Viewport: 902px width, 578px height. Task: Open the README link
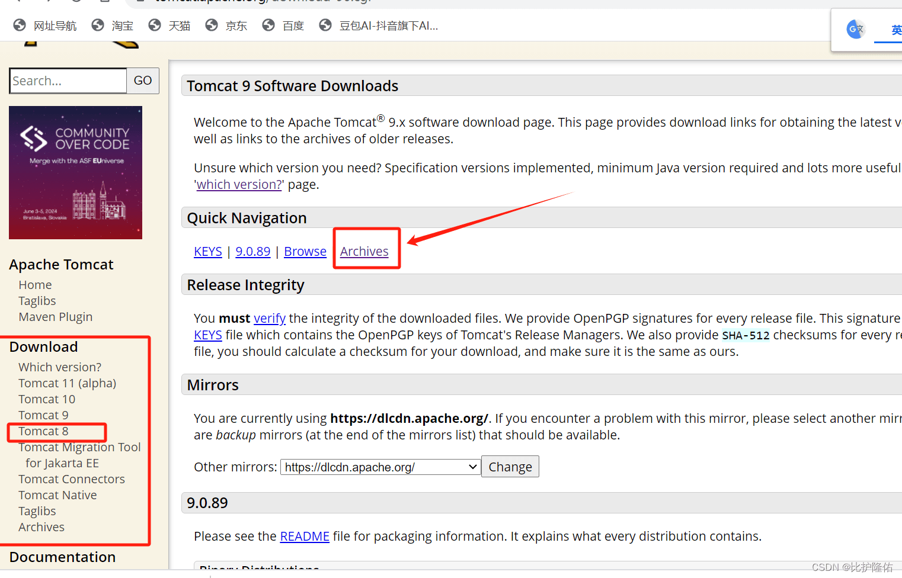click(x=305, y=536)
